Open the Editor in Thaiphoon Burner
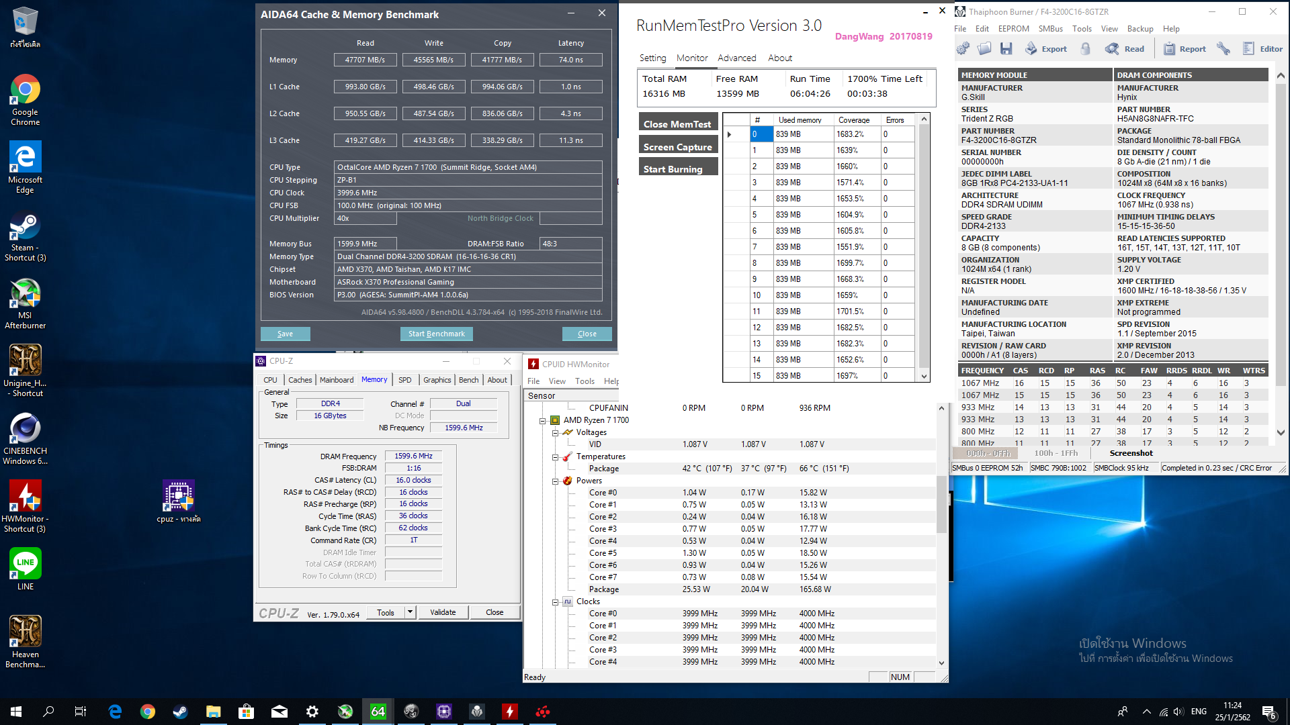 click(1262, 48)
